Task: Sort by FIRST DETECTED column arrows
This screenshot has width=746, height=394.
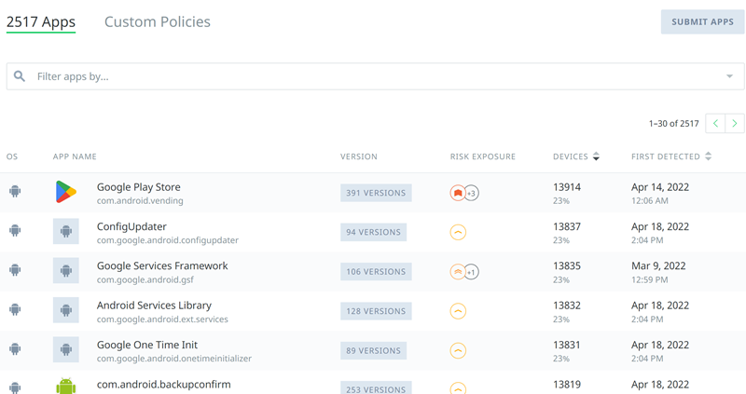Action: (x=708, y=156)
